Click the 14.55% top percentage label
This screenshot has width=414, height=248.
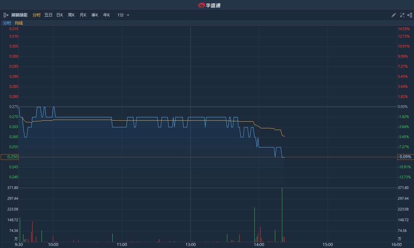[x=404, y=29]
